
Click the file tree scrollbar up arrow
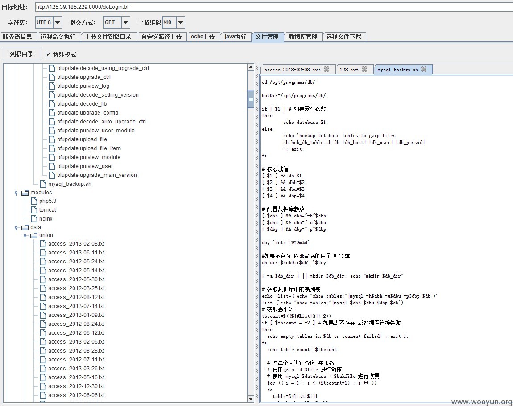[x=251, y=67]
